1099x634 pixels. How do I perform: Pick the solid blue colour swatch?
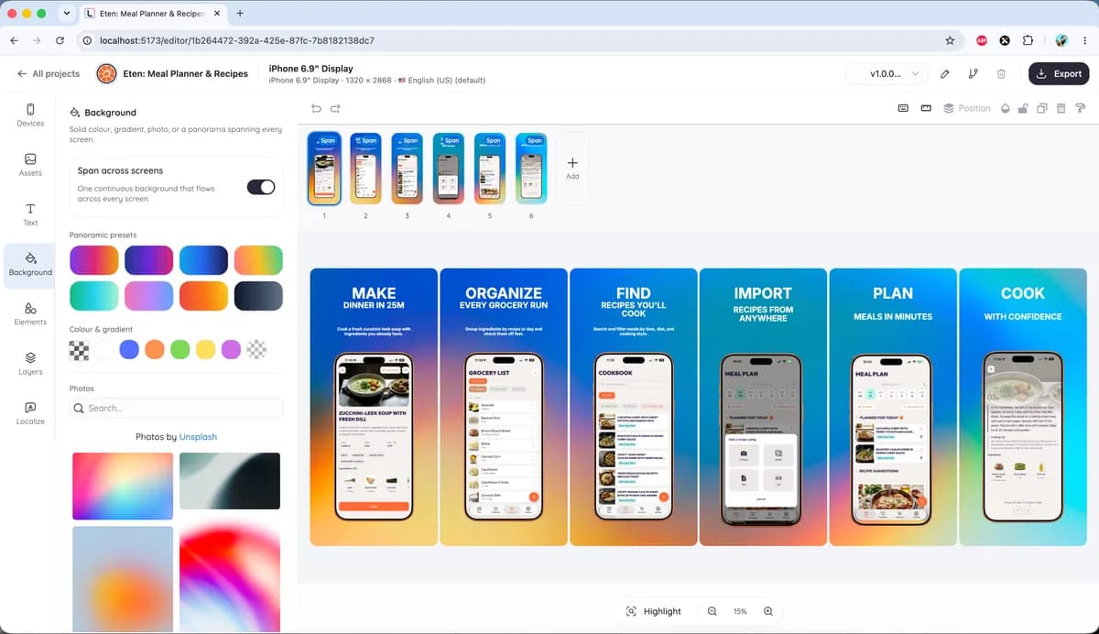click(129, 349)
